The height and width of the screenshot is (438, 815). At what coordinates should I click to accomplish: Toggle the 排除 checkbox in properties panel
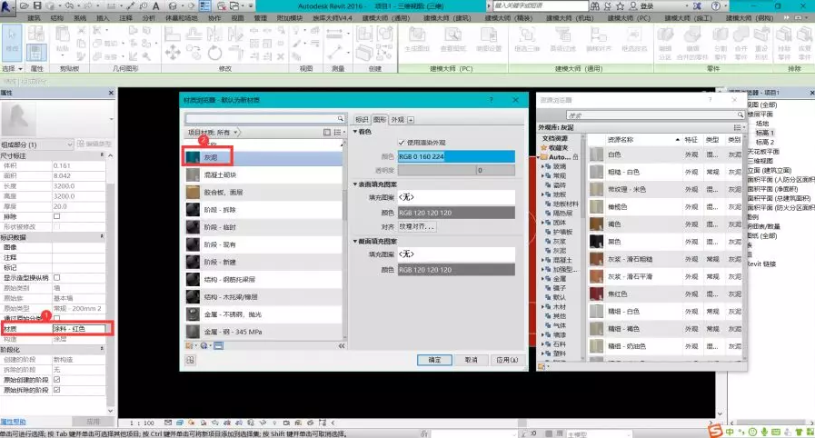tap(56, 216)
